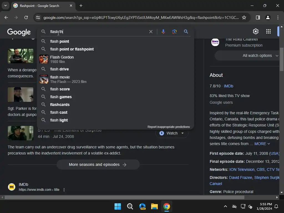
Task: Open Stephen Surjik director link
Action: [267, 177]
